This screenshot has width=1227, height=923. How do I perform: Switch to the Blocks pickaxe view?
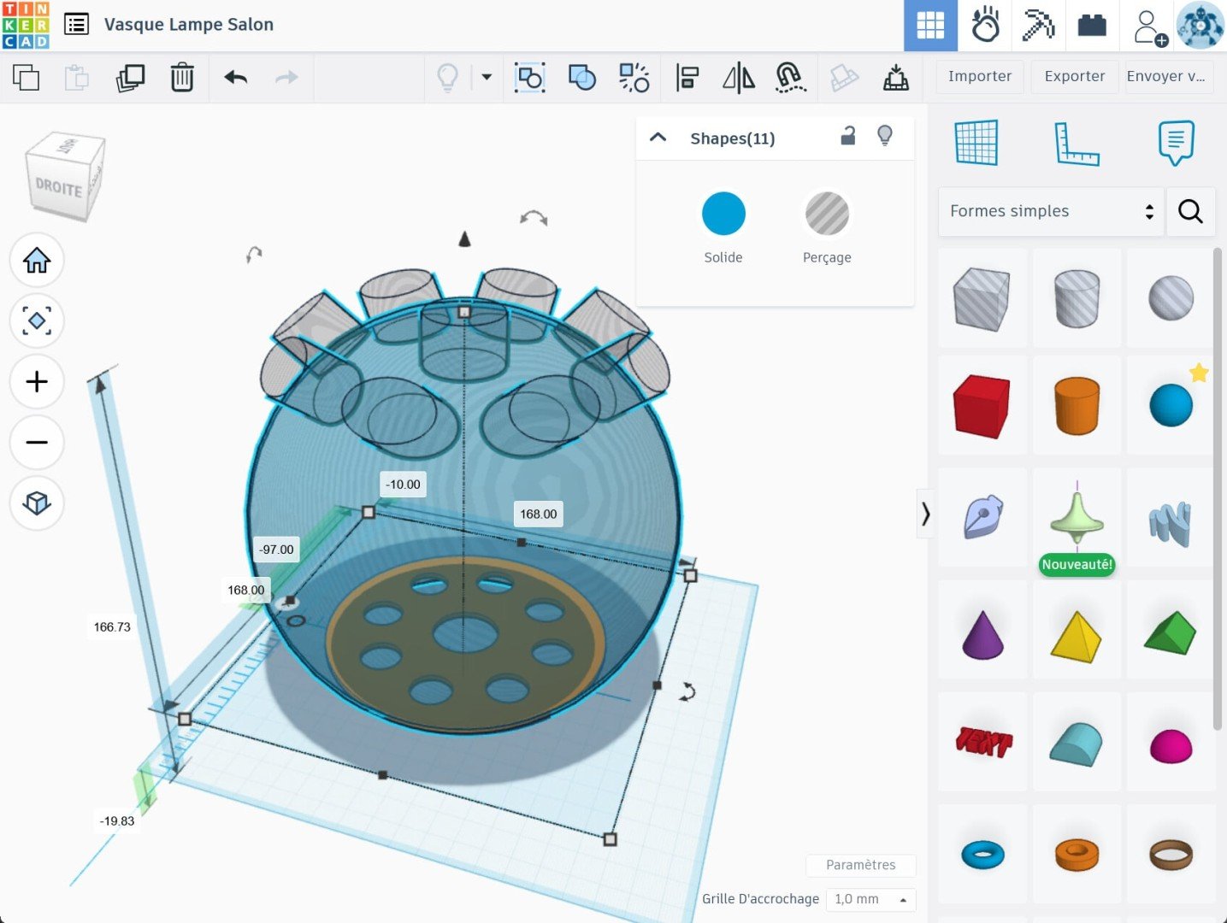[1038, 26]
